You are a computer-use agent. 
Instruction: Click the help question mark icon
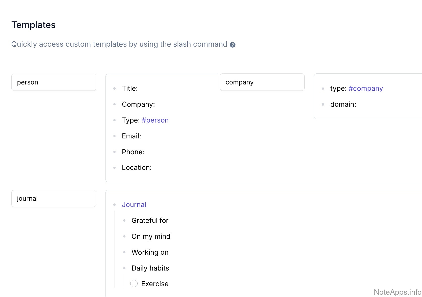coord(232,45)
